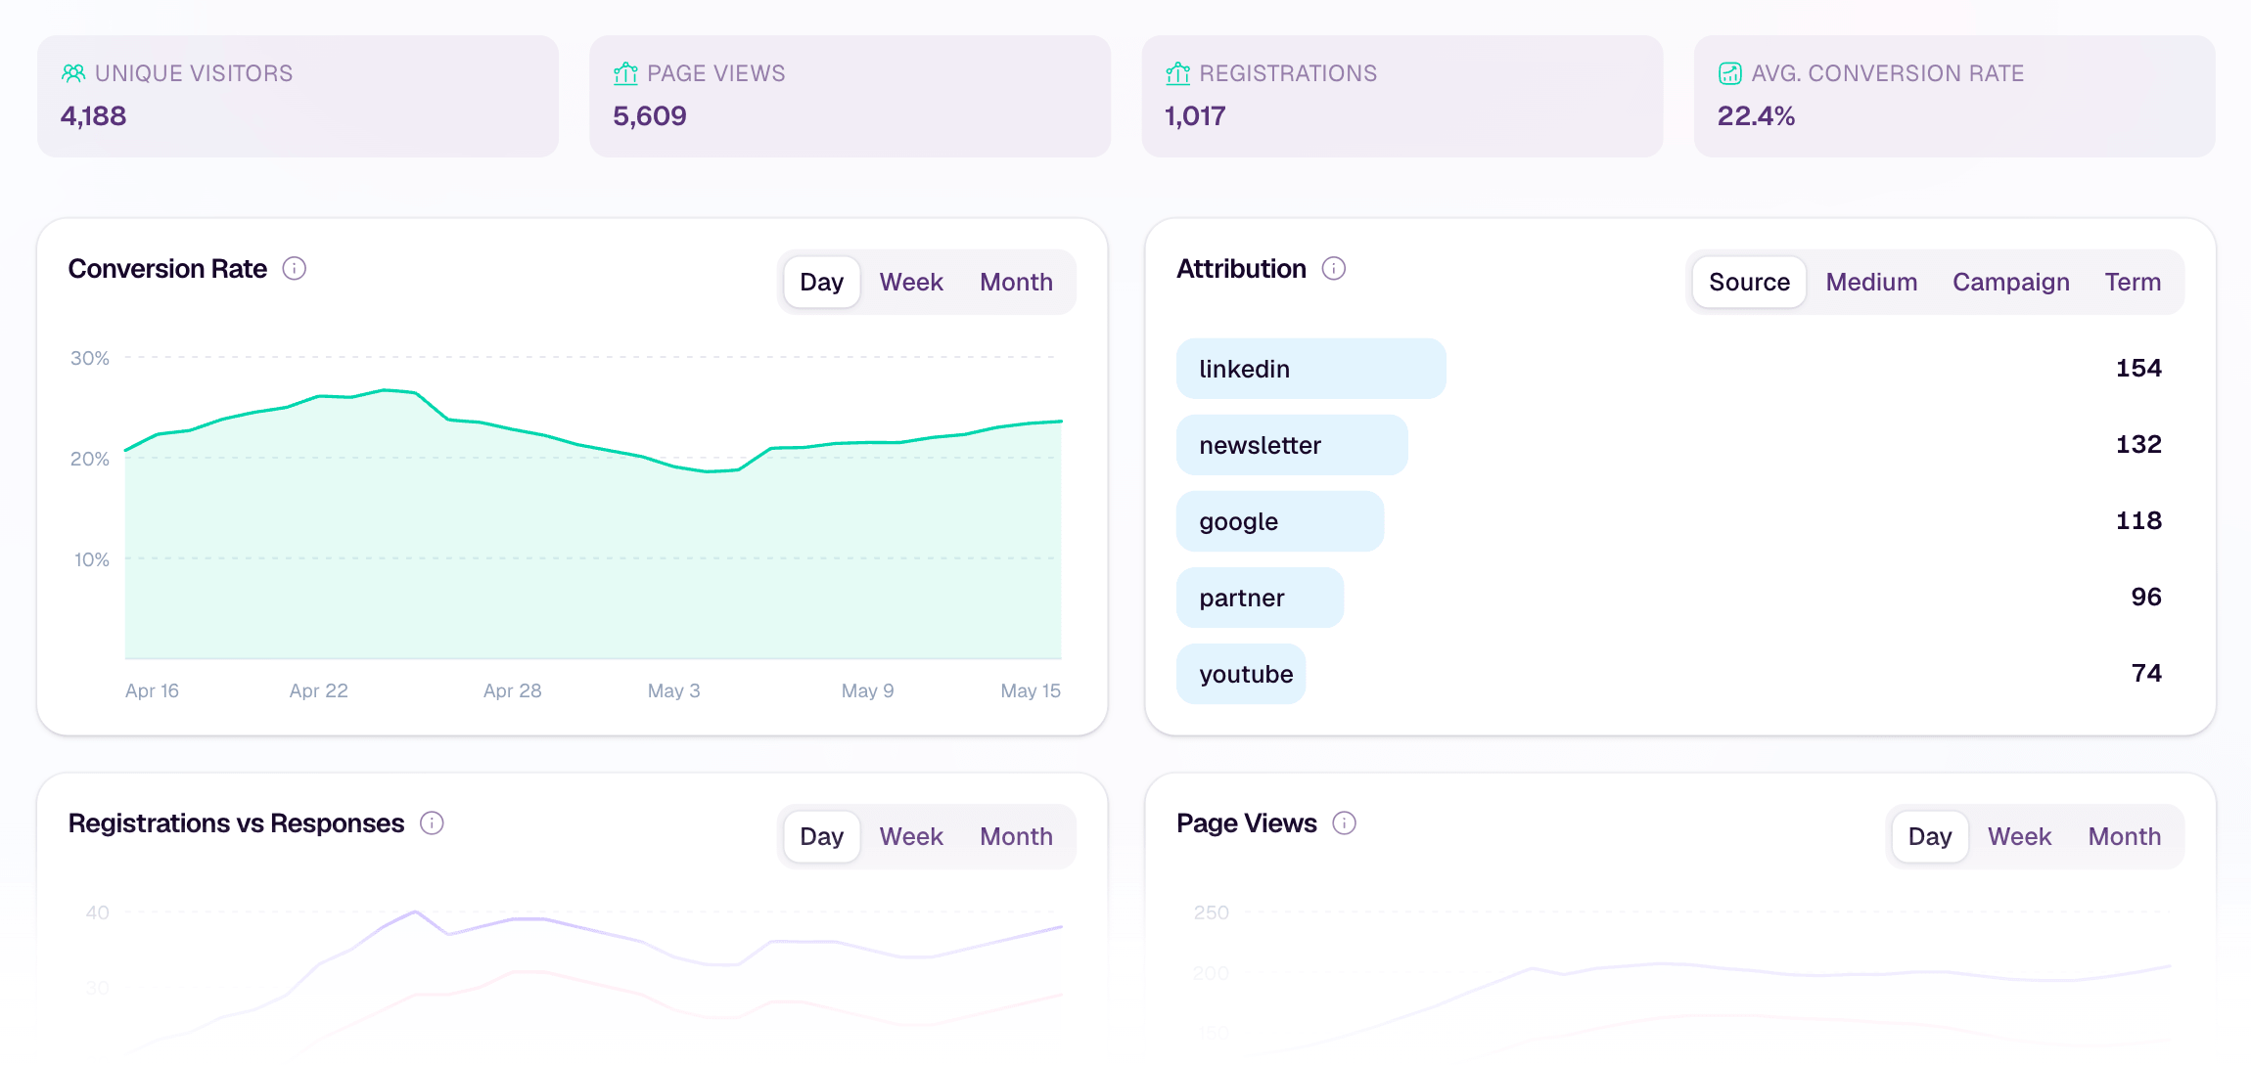Click the partner attribution bar

(1260, 598)
